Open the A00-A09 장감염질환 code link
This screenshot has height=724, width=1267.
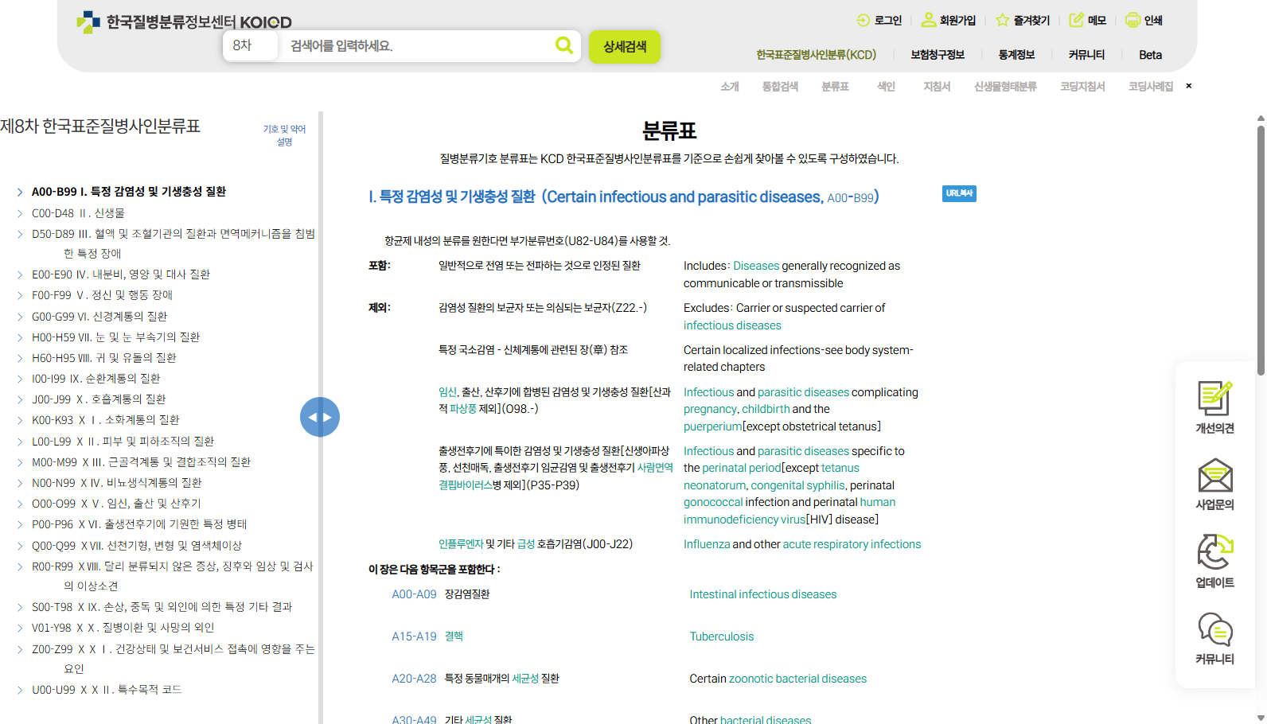(414, 594)
